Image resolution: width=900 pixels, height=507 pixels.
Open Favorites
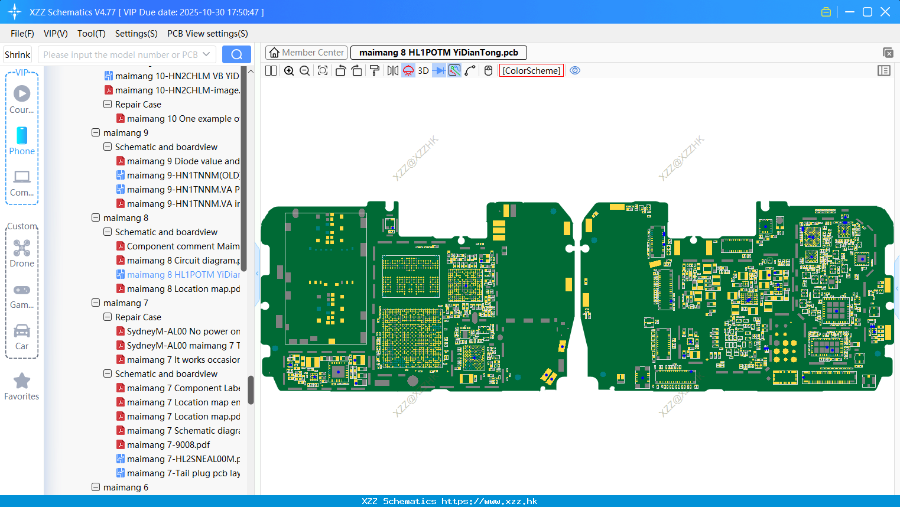tap(22, 387)
